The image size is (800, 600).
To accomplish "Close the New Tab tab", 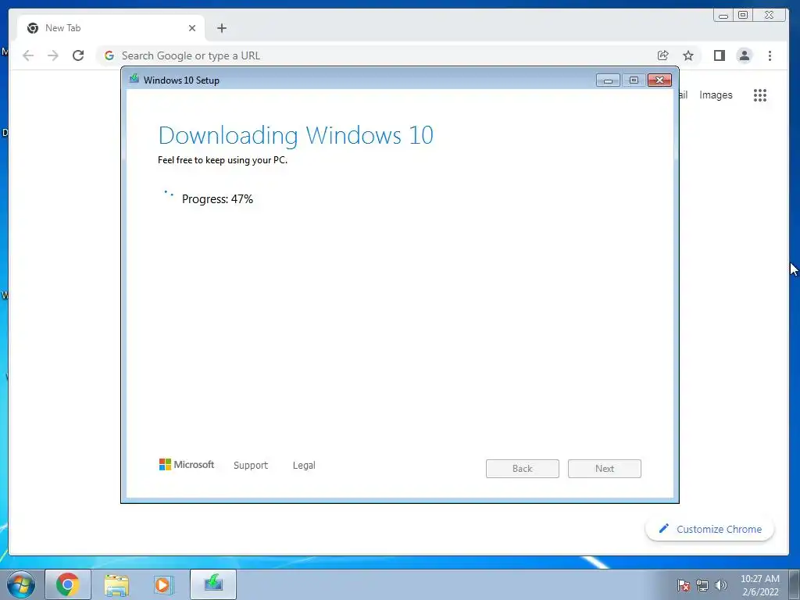I will (192, 28).
